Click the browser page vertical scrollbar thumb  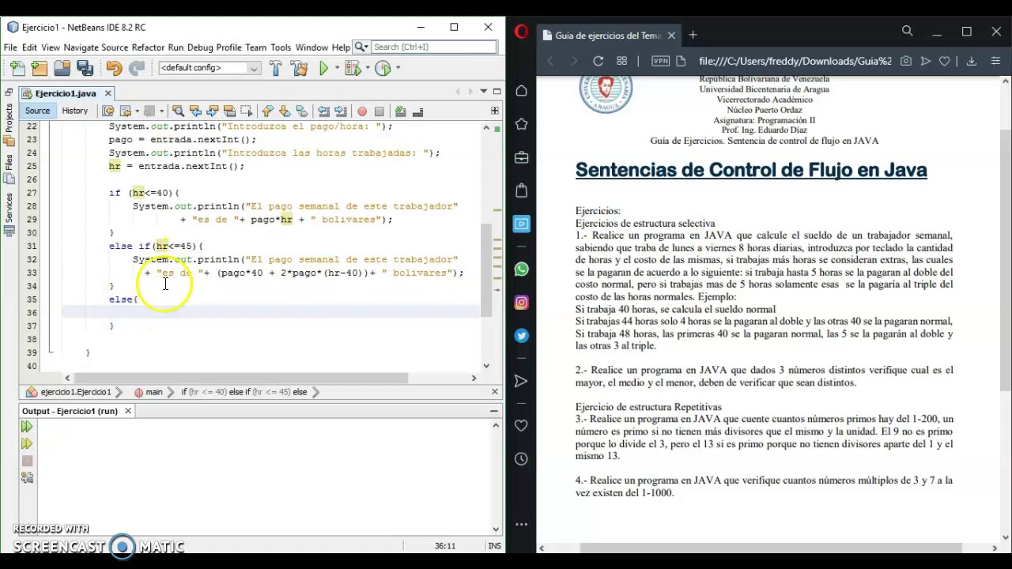click(1006, 261)
